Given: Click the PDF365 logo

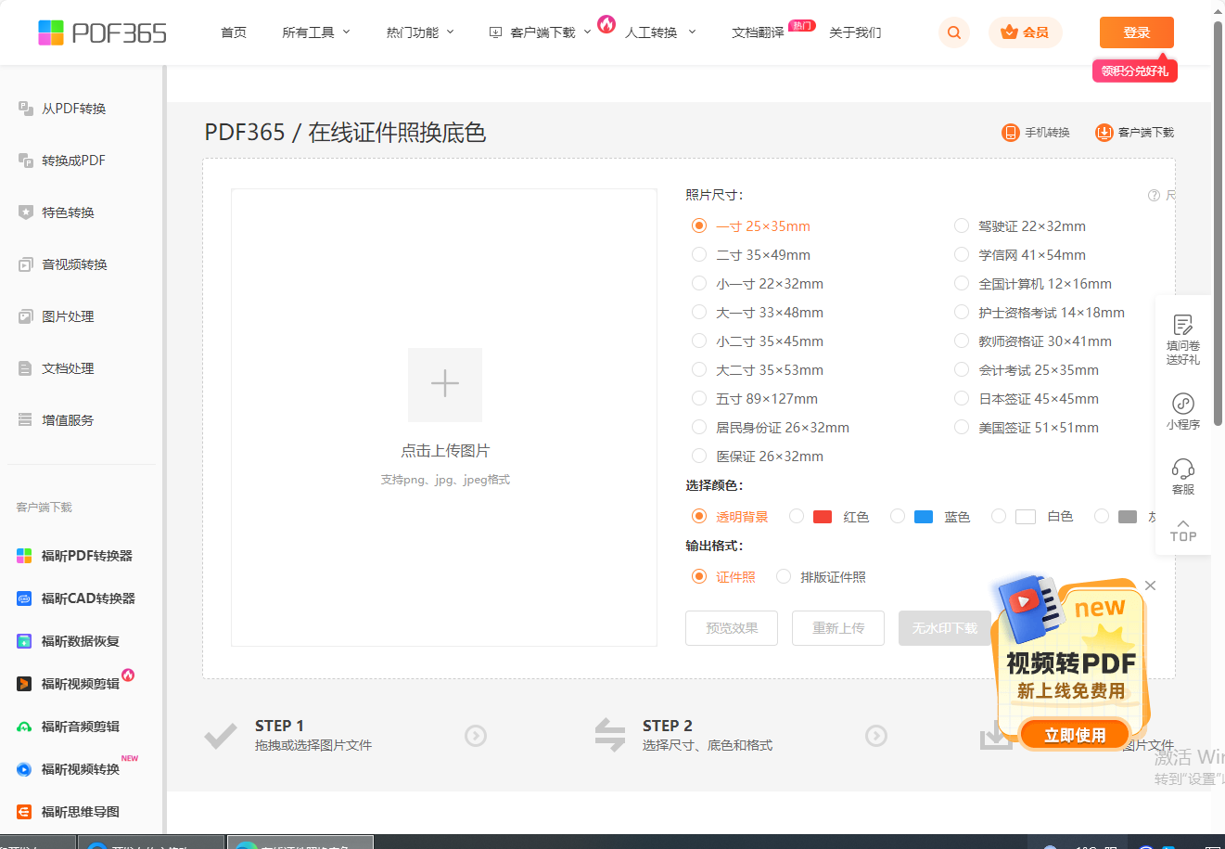Looking at the screenshot, I should click(x=102, y=32).
